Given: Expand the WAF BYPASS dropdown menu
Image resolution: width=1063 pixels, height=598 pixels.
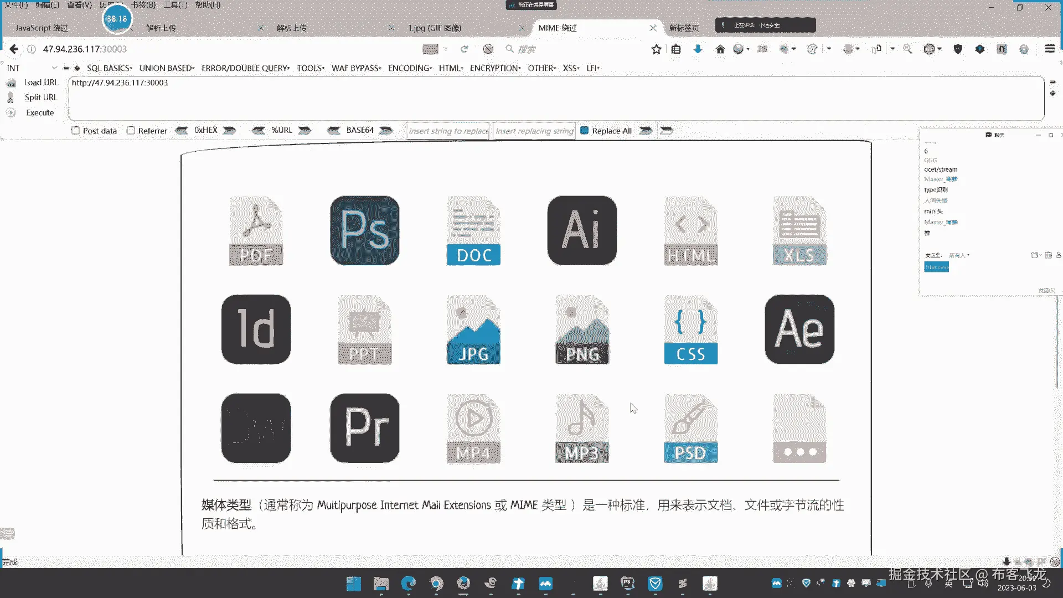Looking at the screenshot, I should coord(356,68).
